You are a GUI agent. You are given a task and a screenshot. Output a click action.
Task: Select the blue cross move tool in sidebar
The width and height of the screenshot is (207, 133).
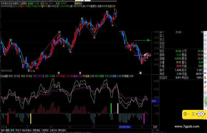click(205, 82)
